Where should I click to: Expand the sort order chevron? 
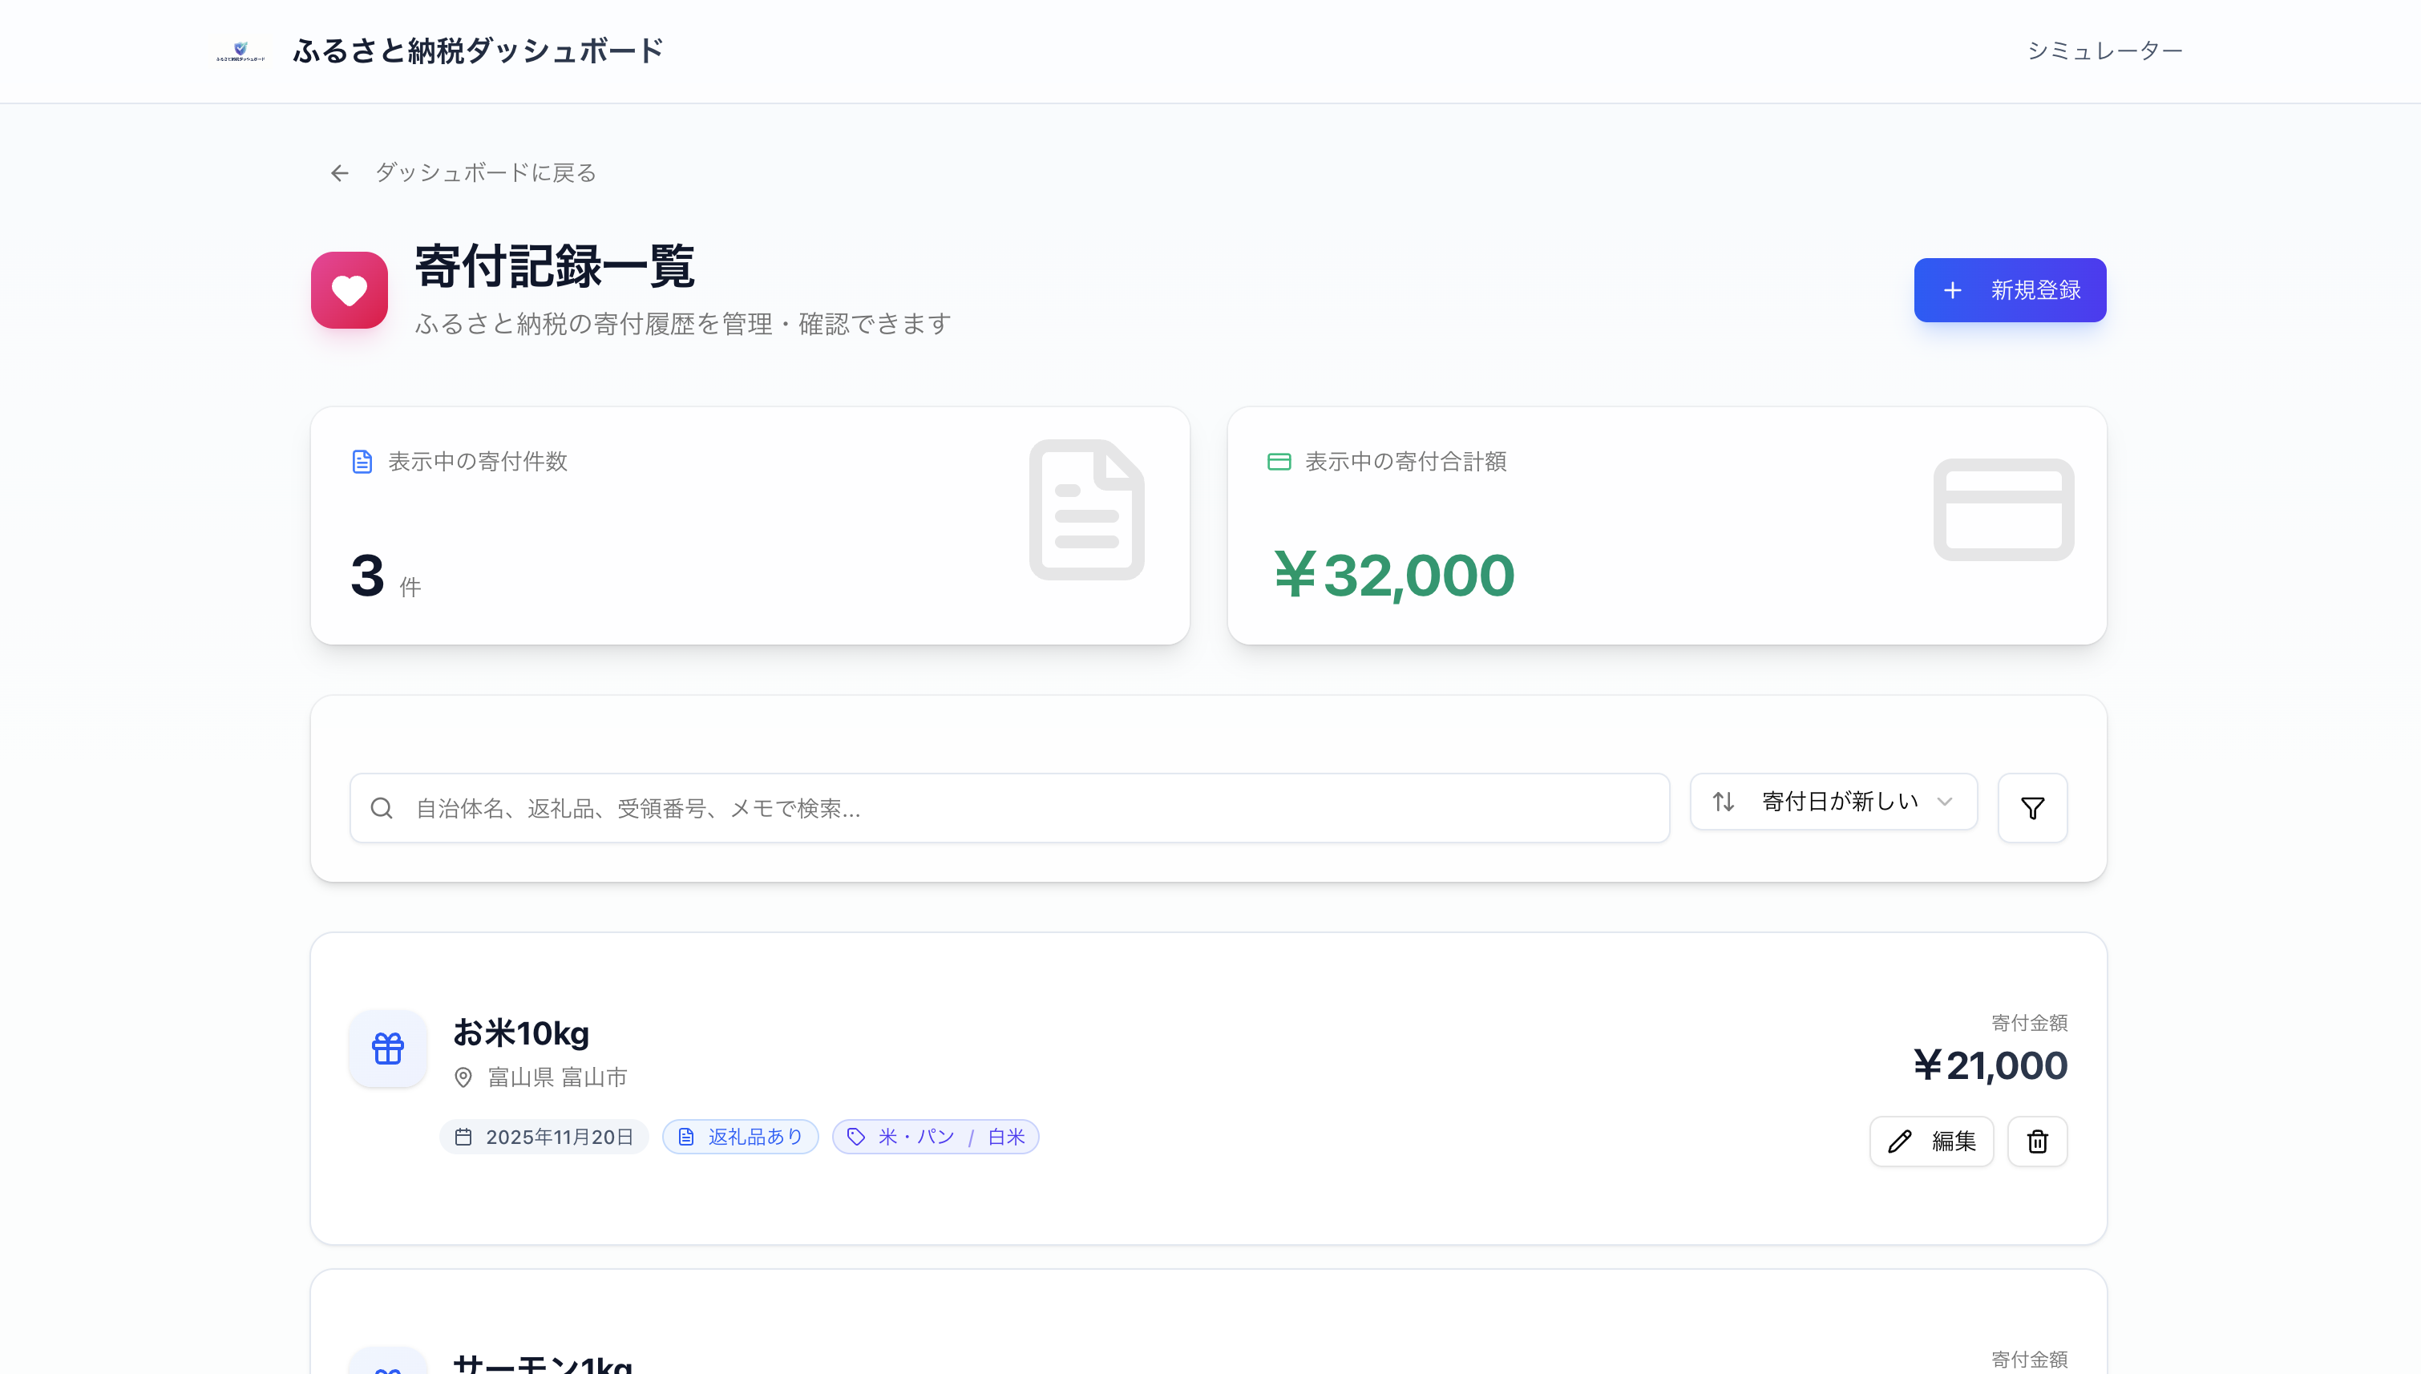[x=1945, y=802]
